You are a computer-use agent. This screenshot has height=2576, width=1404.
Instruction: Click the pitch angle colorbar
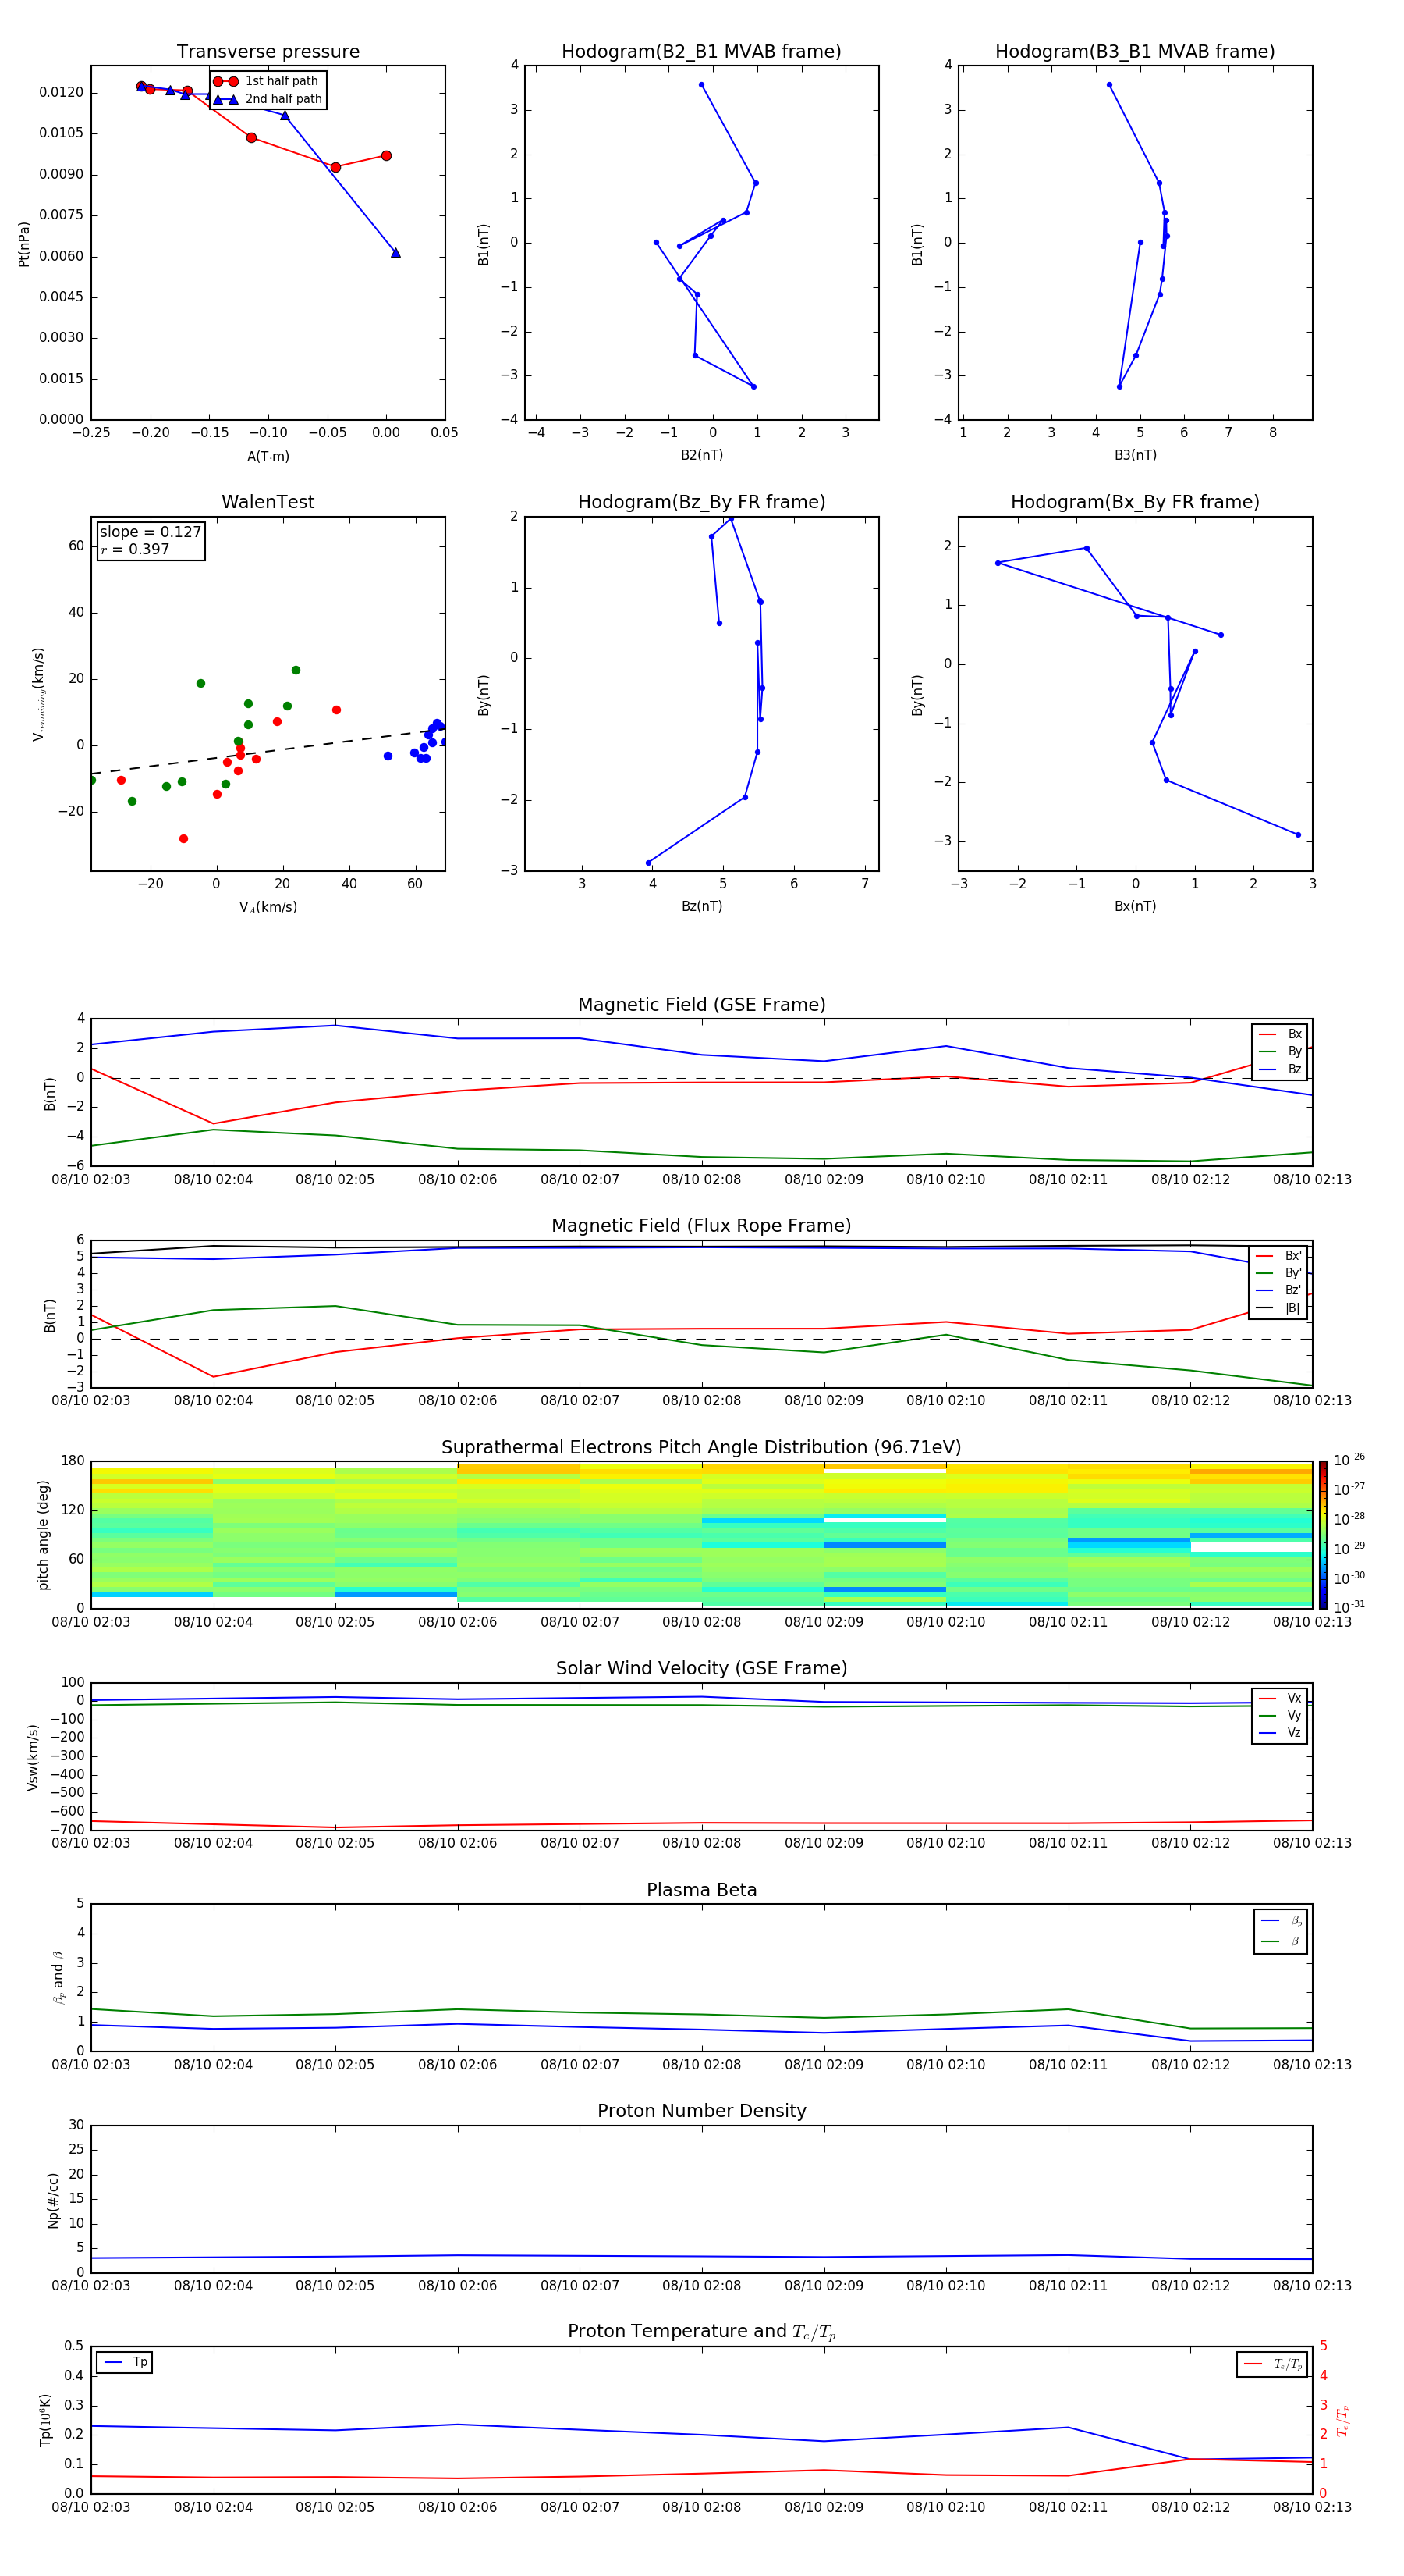(1323, 1534)
